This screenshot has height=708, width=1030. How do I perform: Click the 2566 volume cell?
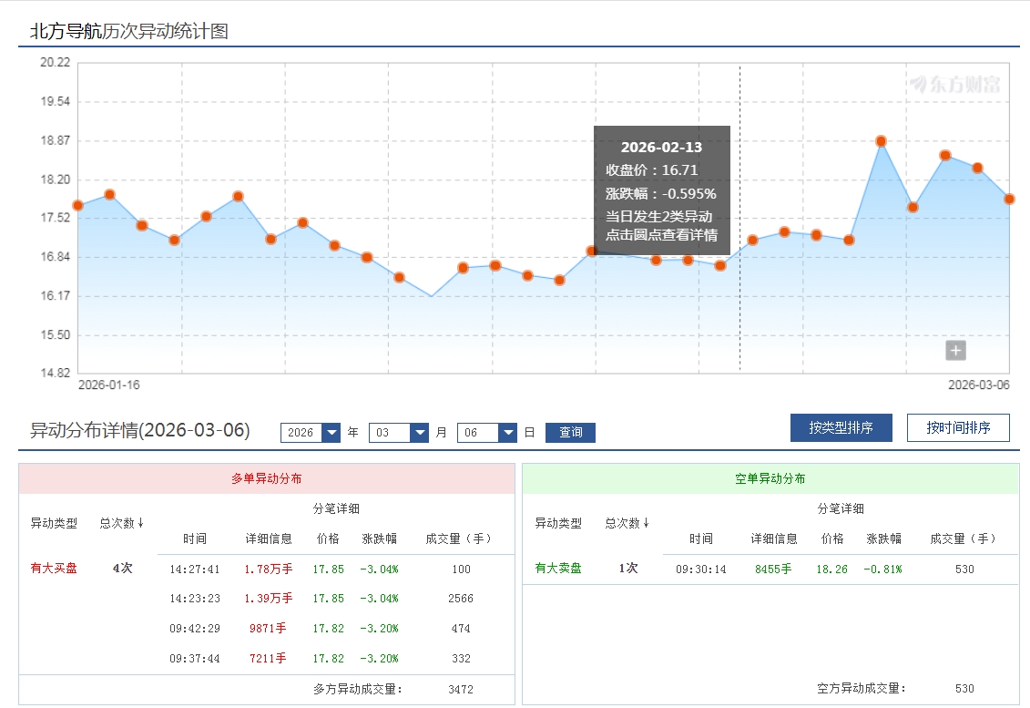coord(461,599)
